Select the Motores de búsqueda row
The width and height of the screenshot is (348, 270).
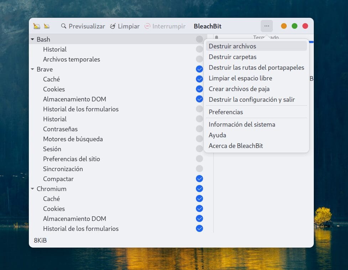73,139
